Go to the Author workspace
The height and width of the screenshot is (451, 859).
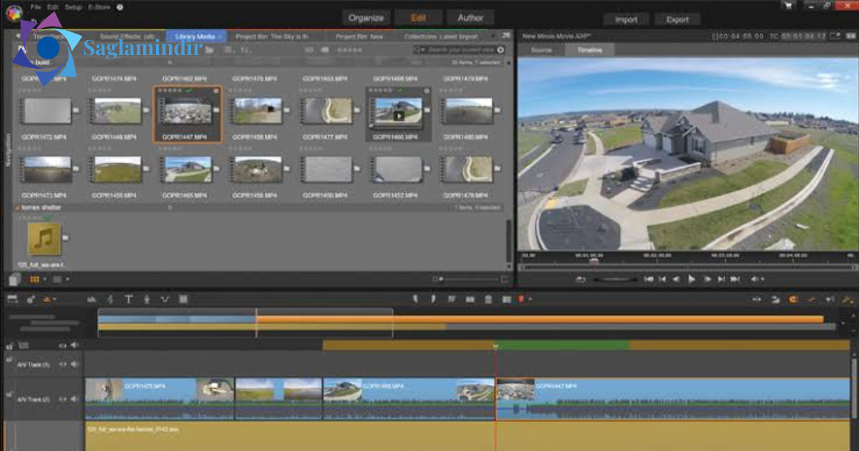470,18
